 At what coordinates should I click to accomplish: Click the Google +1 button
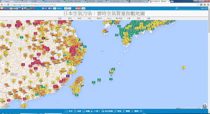pos(66,8)
